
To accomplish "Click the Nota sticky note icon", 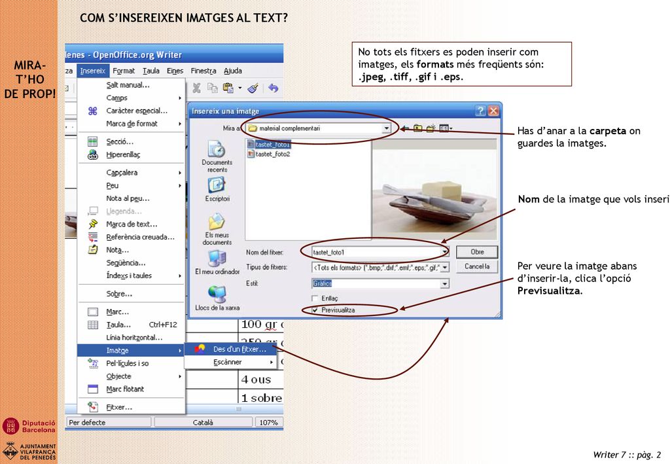I will 93,250.
